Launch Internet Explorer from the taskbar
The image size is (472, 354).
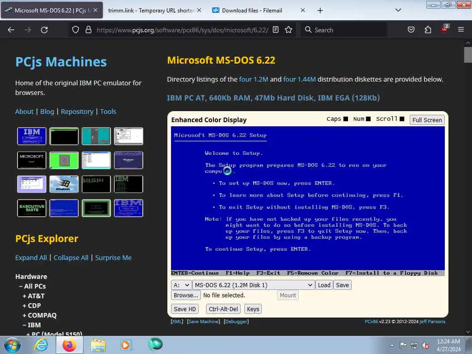(41, 345)
